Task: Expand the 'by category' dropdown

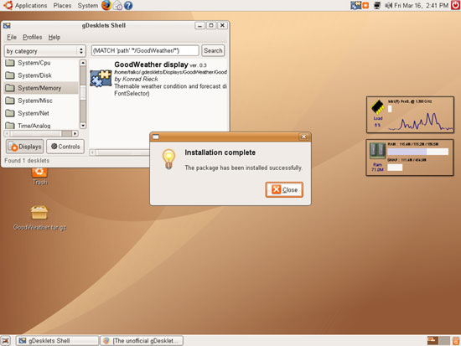Action: 44,51
